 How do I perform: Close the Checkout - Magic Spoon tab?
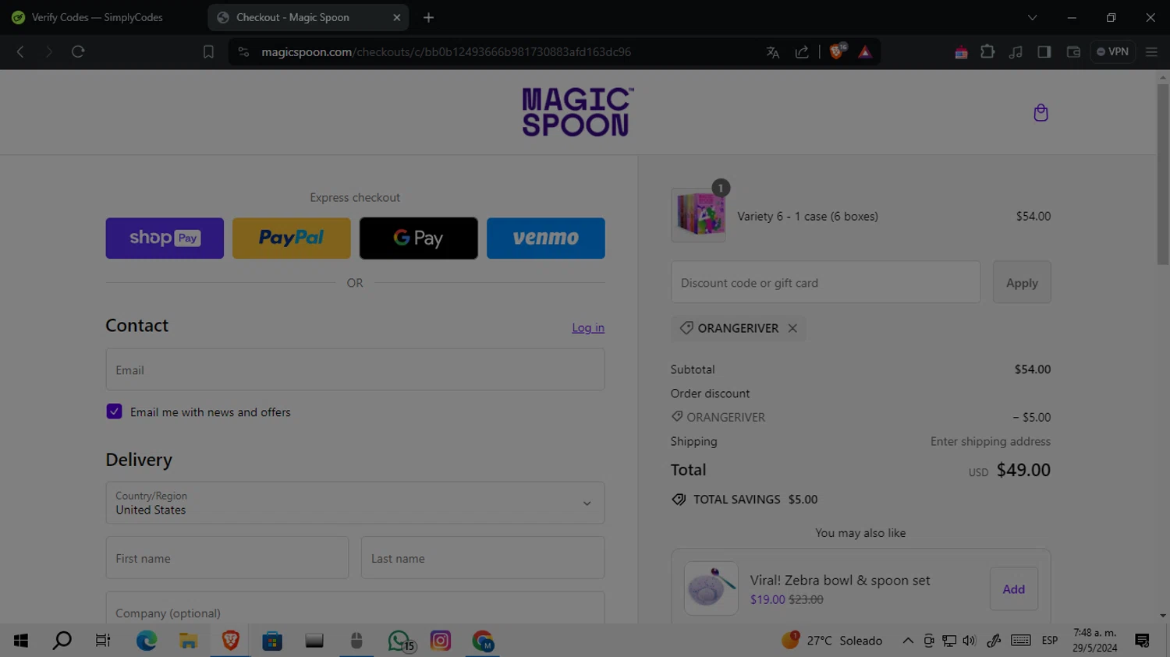(x=396, y=17)
